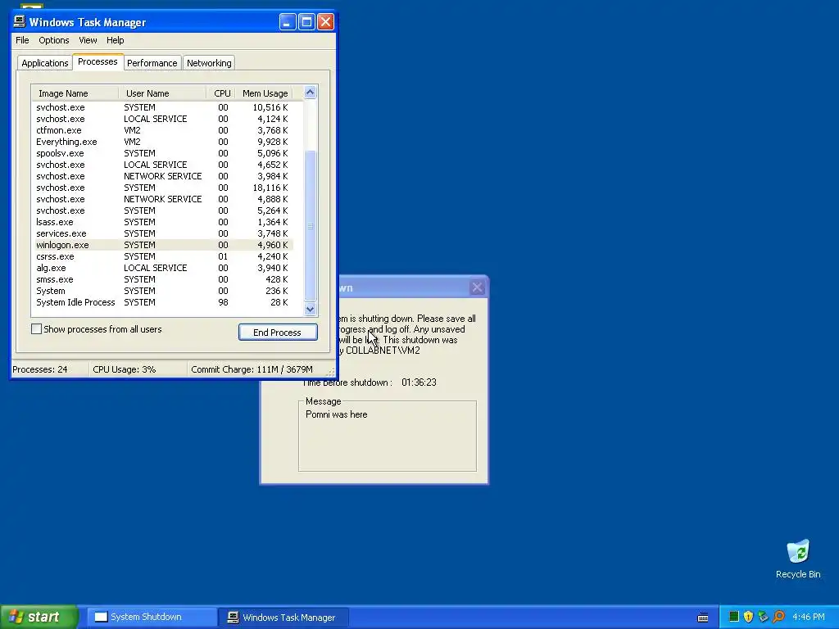Maximize the Windows Task Manager window

click(306, 22)
